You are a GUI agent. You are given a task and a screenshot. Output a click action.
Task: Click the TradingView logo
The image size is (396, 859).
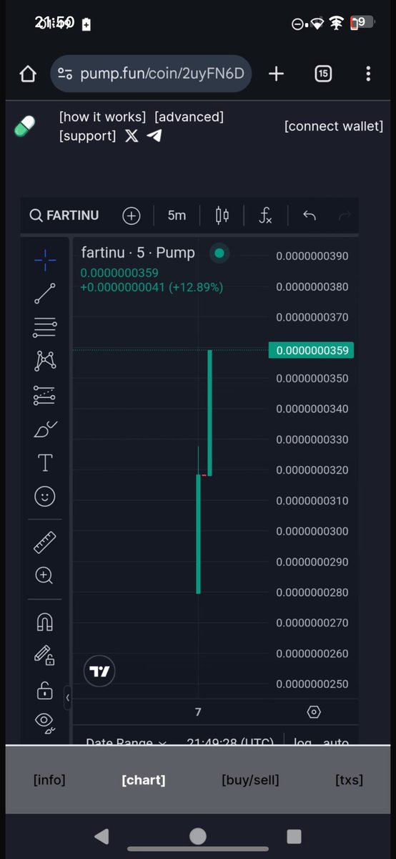(x=99, y=671)
